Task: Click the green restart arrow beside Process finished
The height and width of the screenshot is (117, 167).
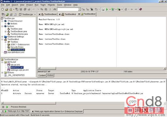Action: pos(7,107)
